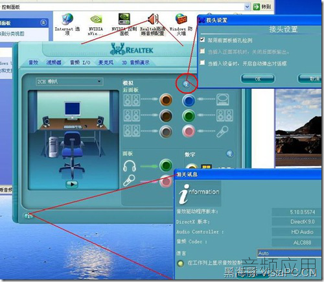Click the front panel microphone icon
The height and width of the screenshot is (282, 324).
[129, 181]
